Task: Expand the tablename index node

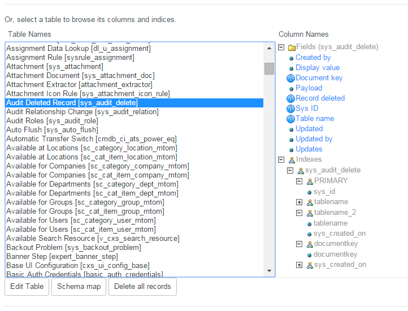Action: click(x=300, y=202)
